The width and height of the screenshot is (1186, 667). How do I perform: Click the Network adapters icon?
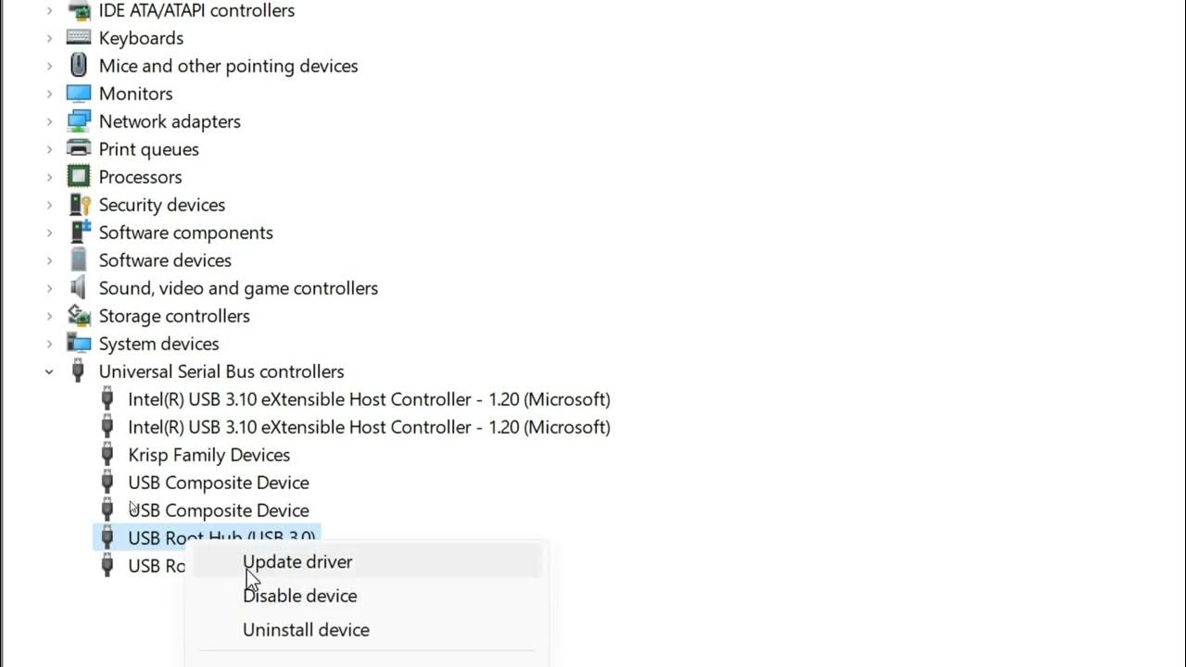(x=79, y=121)
